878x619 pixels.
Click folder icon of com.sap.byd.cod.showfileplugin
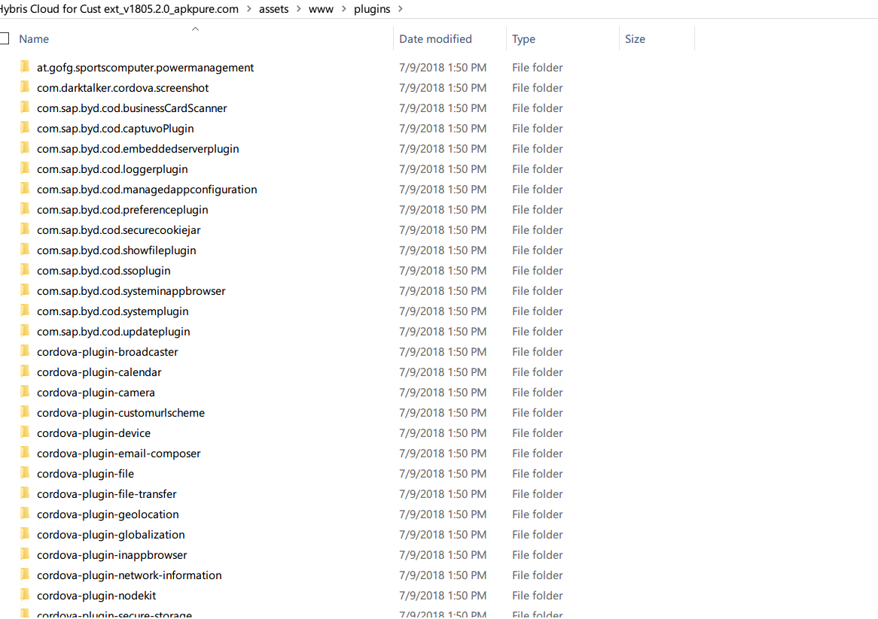[25, 250]
